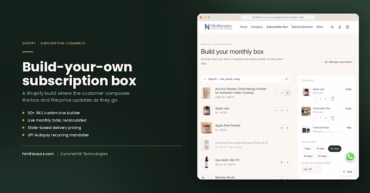This screenshot has width=370, height=193.
Task: Click 'Bamboo Brush' product name
Action: tap(225, 178)
